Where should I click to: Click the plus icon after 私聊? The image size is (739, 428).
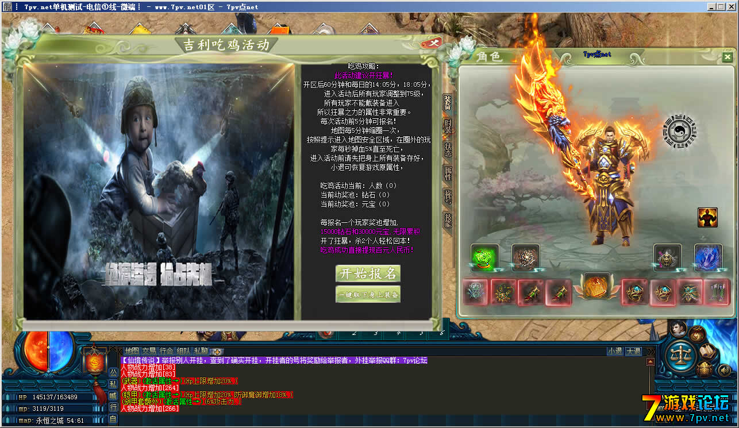(218, 352)
